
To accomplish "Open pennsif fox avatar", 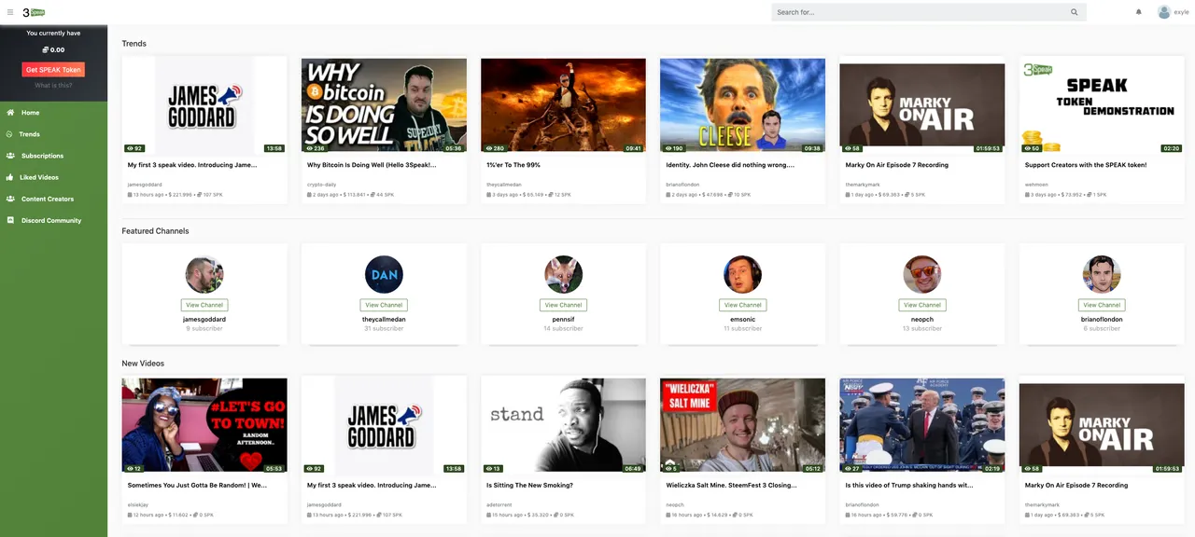I will (x=563, y=275).
